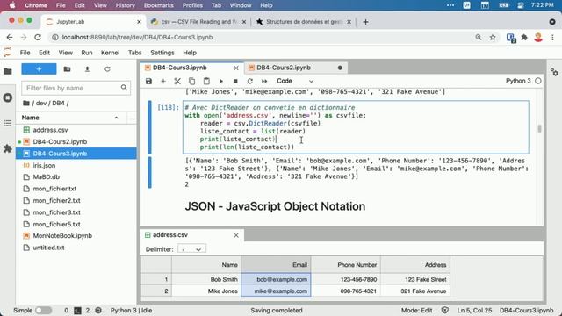The height and width of the screenshot is (316, 562).
Task: Click the 098-765-4321 phone cell
Action: (x=345, y=291)
